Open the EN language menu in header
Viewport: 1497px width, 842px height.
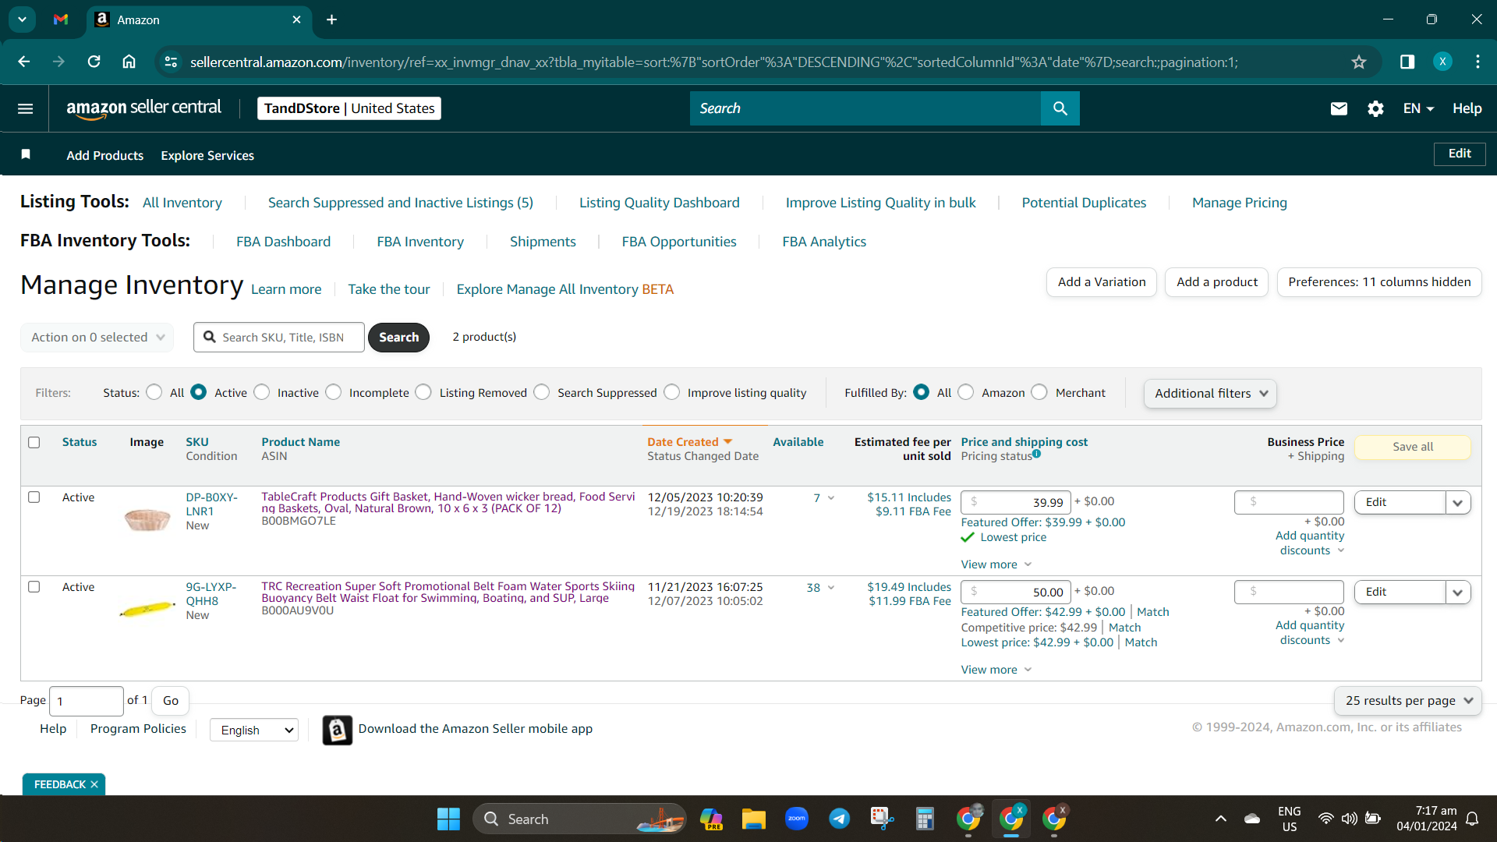[1418, 108]
